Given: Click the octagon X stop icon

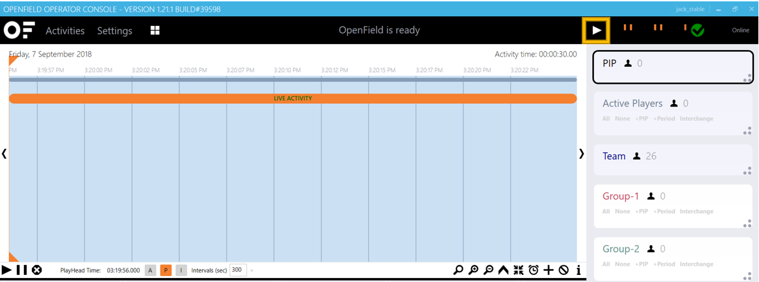Looking at the screenshot, I should pos(36,270).
